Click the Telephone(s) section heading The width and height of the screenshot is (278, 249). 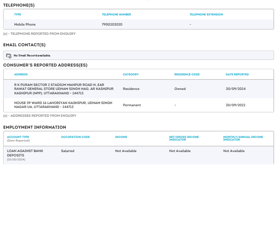click(x=19, y=5)
